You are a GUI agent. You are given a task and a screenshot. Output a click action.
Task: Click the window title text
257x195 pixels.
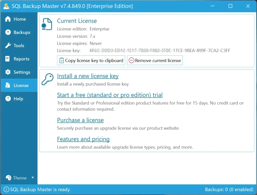click(x=72, y=6)
